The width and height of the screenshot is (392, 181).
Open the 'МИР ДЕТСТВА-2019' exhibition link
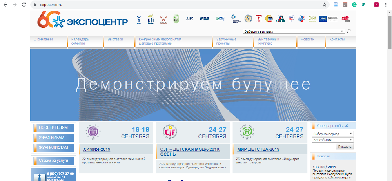point(258,150)
